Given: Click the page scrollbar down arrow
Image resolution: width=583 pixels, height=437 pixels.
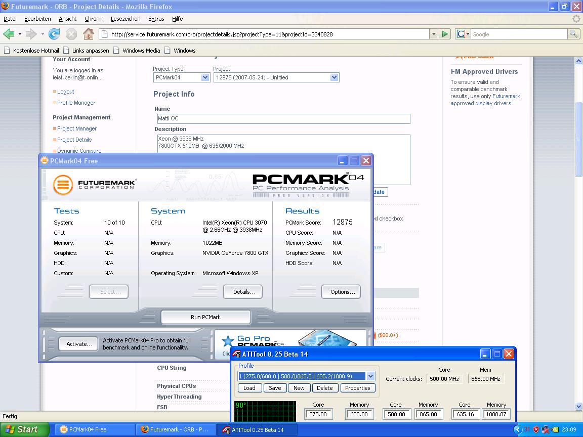Looking at the screenshot, I should 578,406.
